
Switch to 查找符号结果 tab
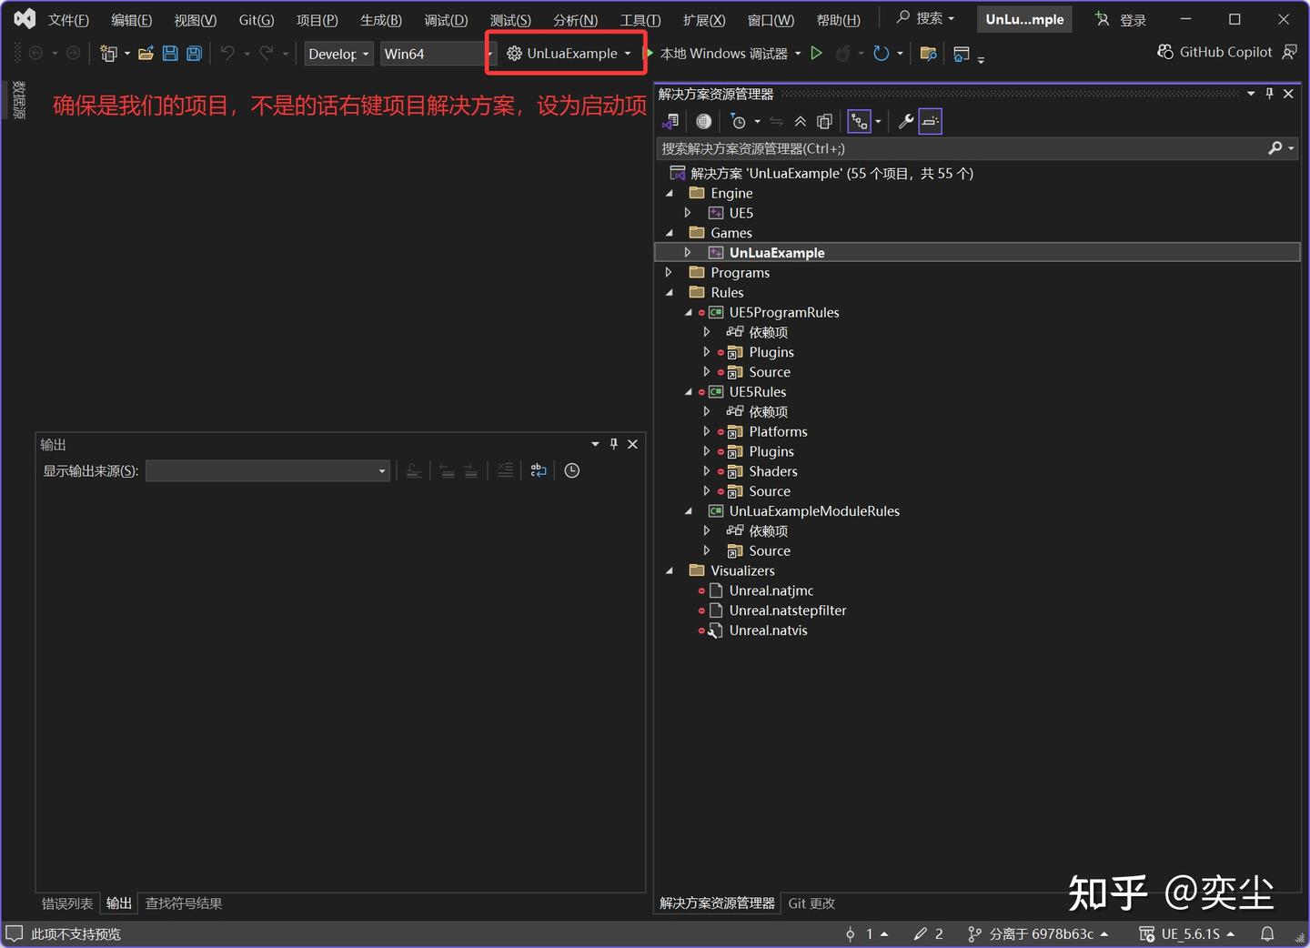tap(184, 903)
